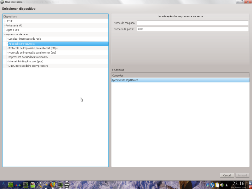This screenshot has width=252, height=189.
Task: Click the Forward button
Action: tap(242, 175)
